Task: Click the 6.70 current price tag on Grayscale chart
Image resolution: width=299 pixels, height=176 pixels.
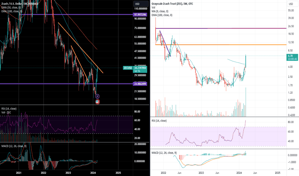Action: point(292,57)
